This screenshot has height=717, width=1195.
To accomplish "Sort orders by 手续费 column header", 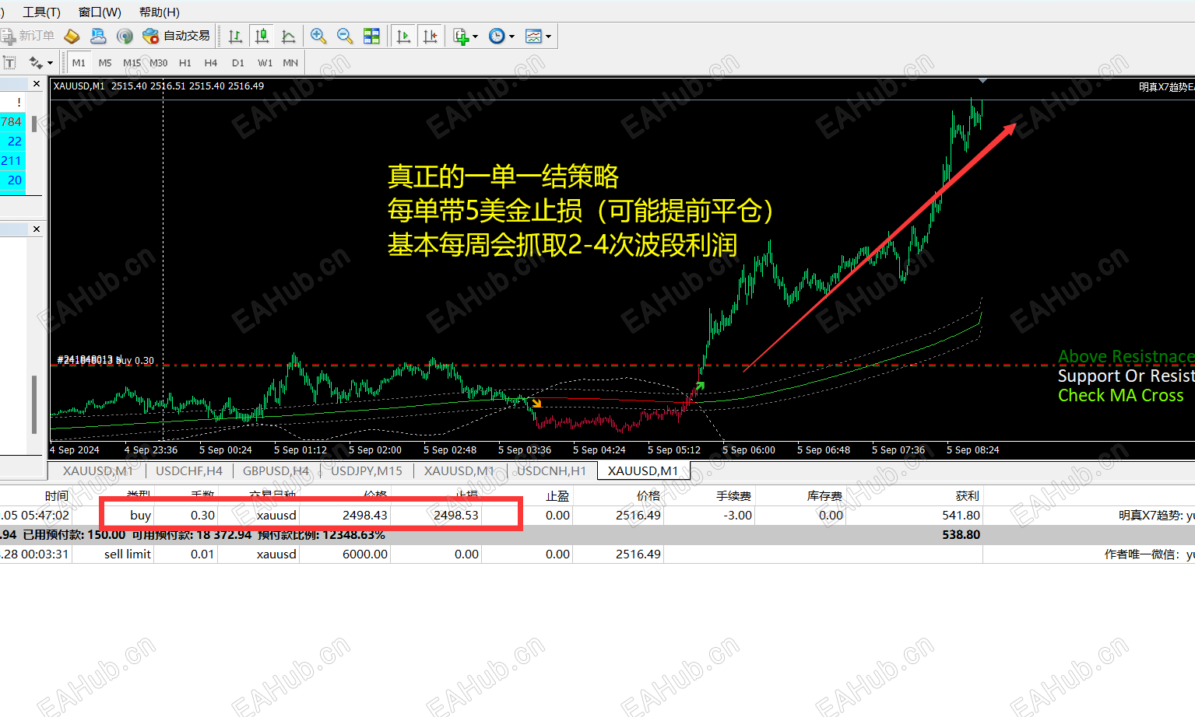I will (733, 495).
